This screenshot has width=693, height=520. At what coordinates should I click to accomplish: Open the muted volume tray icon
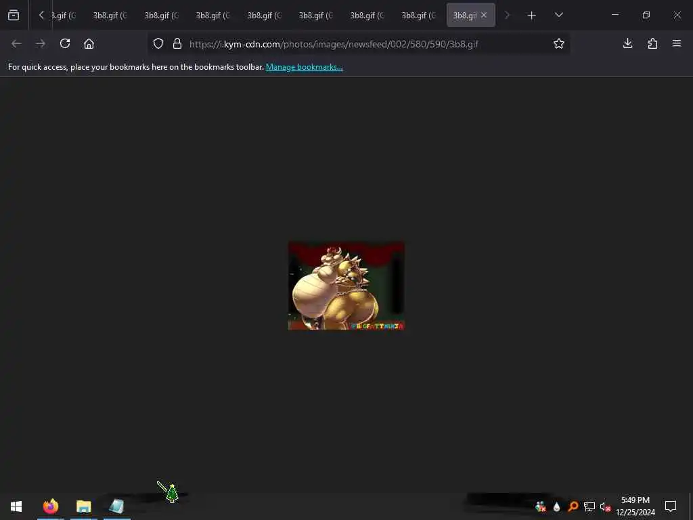click(x=605, y=506)
